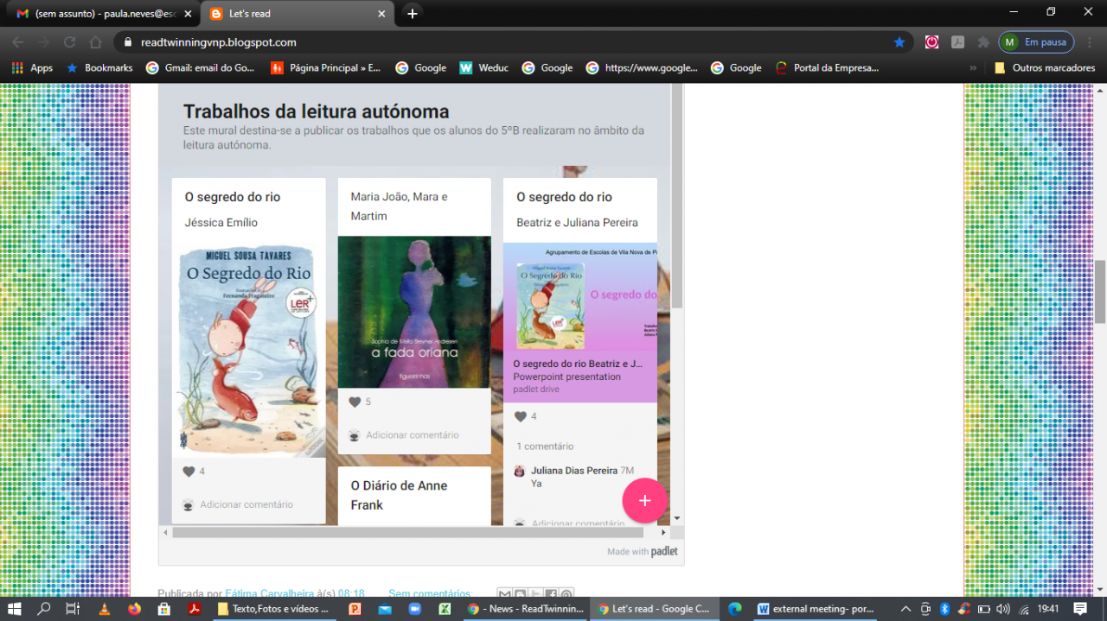
Task: Expand the hidden bookmarks overflow chevron
Action: click(x=973, y=67)
